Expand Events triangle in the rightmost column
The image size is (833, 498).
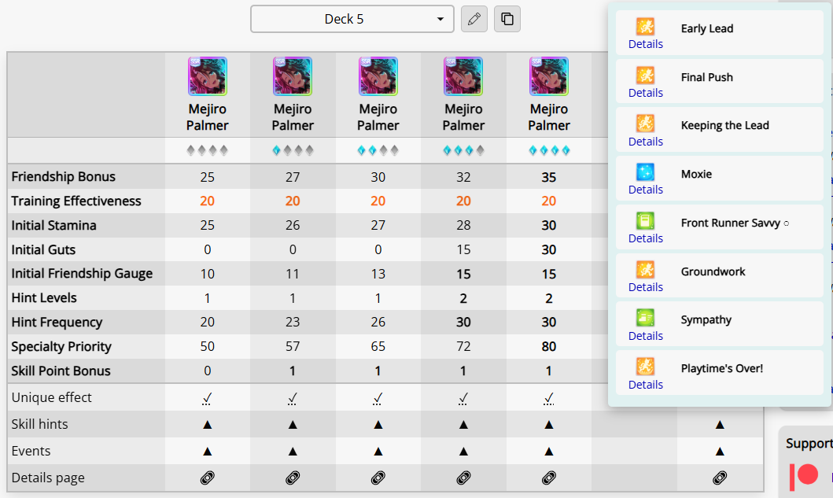719,452
